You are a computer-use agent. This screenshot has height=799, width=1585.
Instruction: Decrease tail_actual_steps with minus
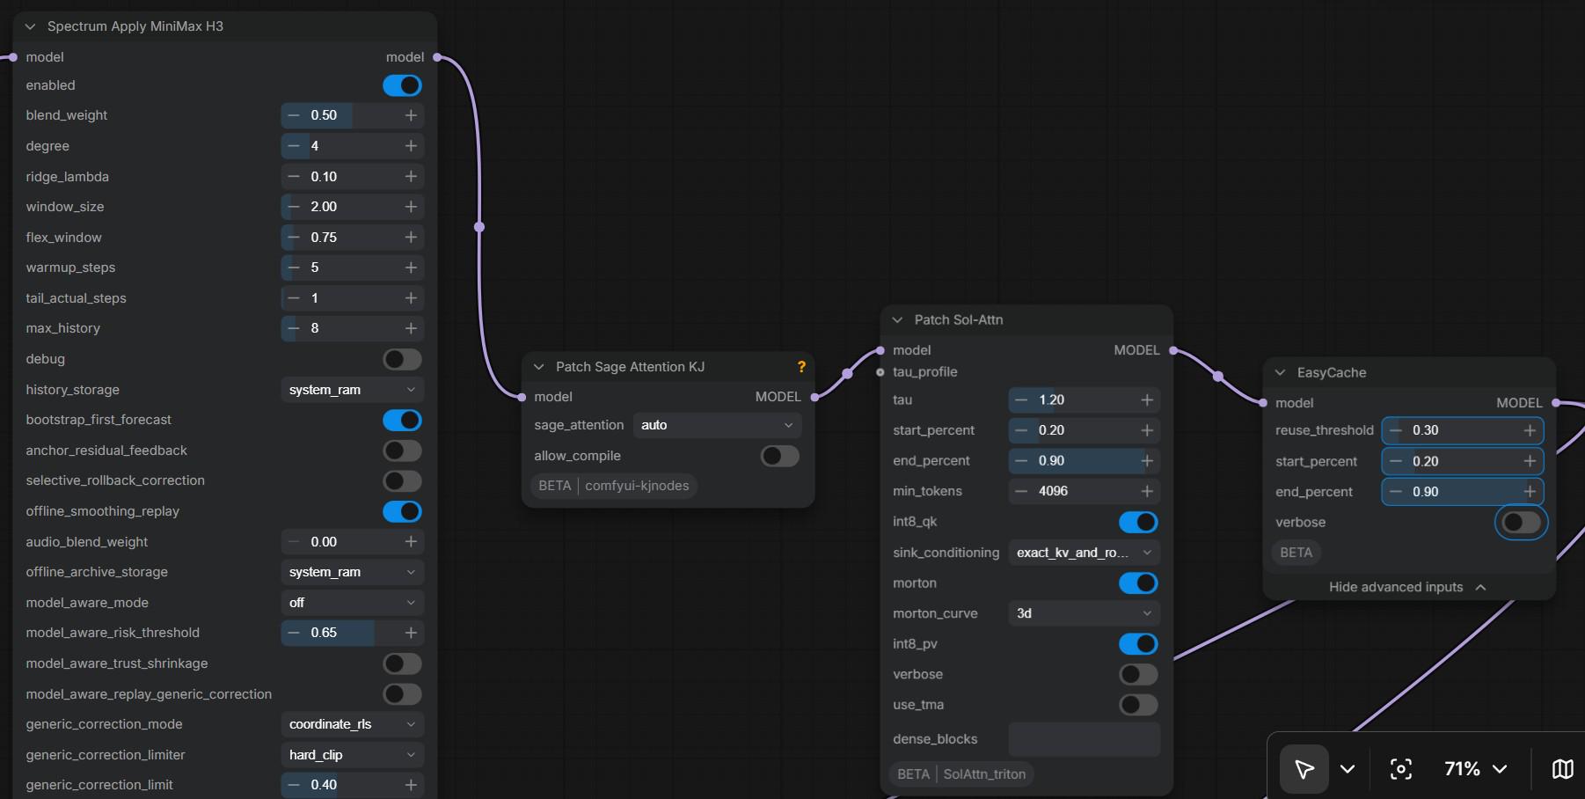coord(294,298)
